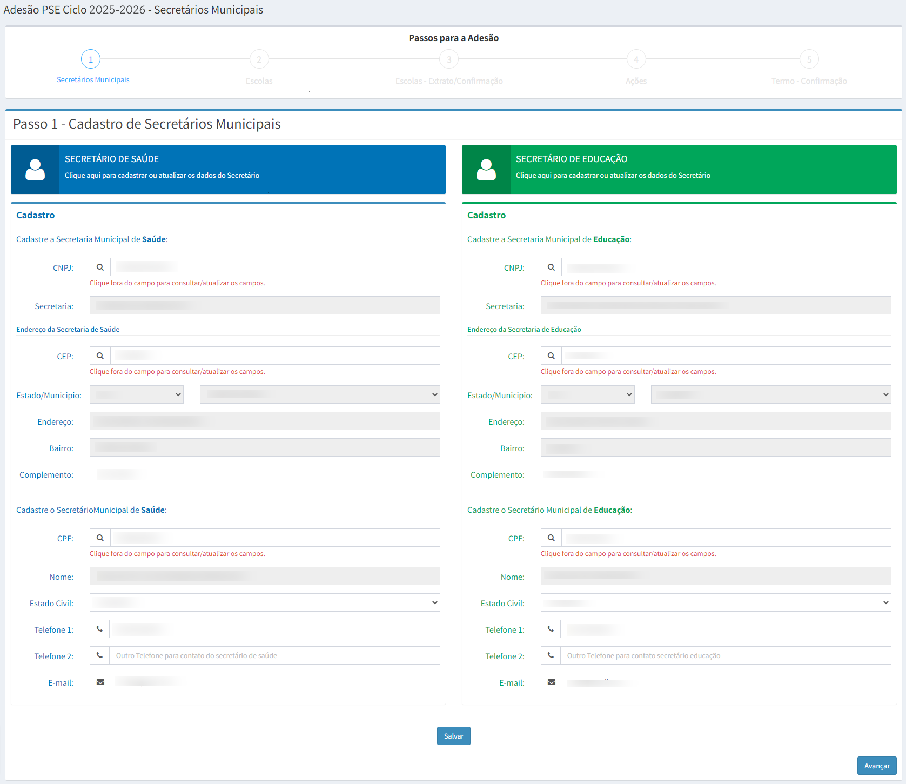906x784 pixels.
Task: Click the Educação Bairro field
Action: click(x=716, y=447)
